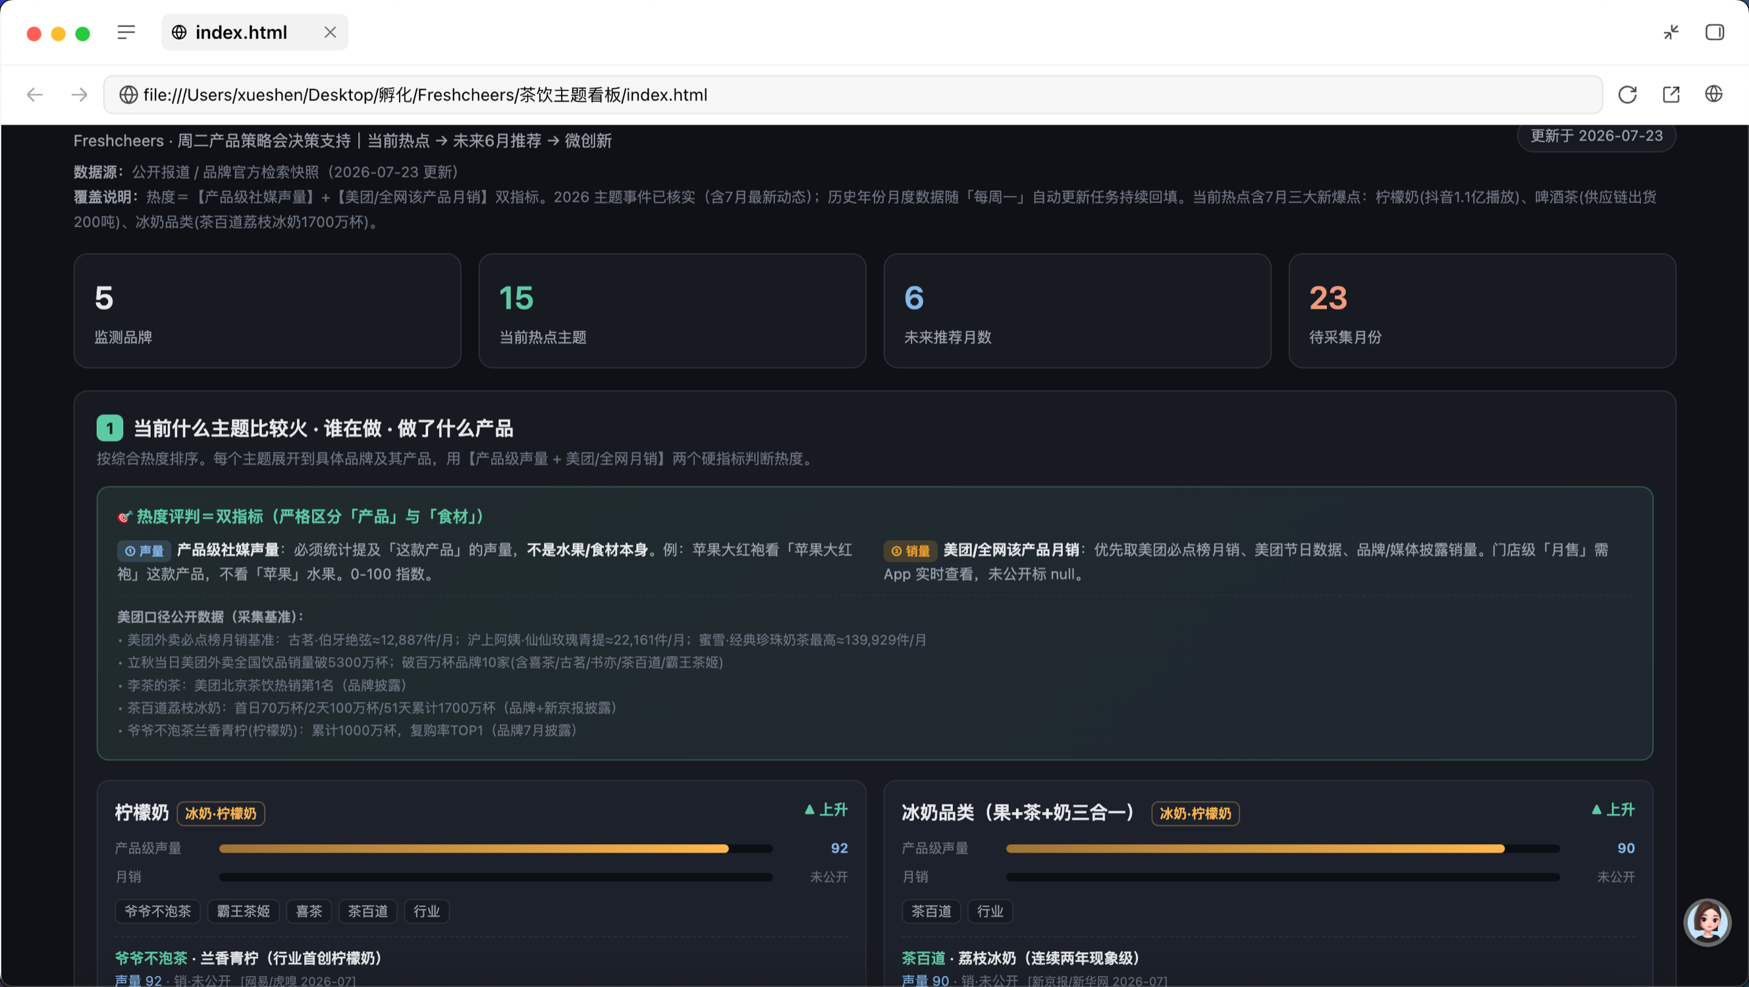Click the 柠檬奶 月销 progress bar
The width and height of the screenshot is (1749, 987).
coord(496,877)
